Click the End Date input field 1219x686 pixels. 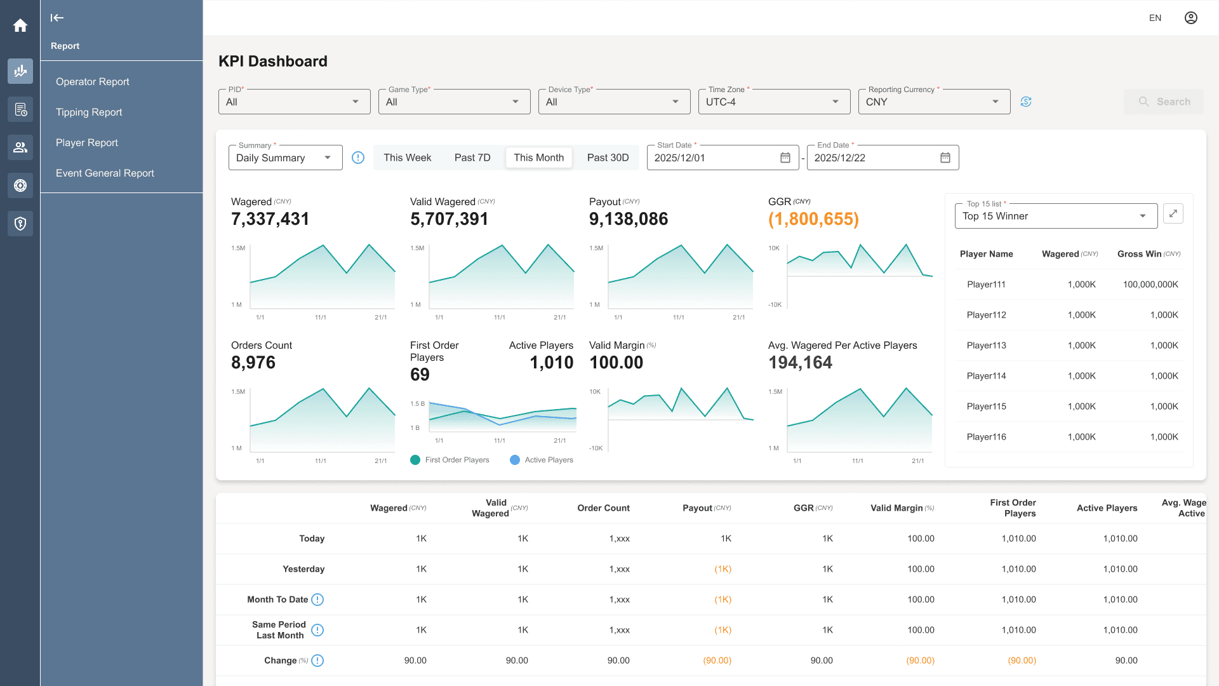883,158
